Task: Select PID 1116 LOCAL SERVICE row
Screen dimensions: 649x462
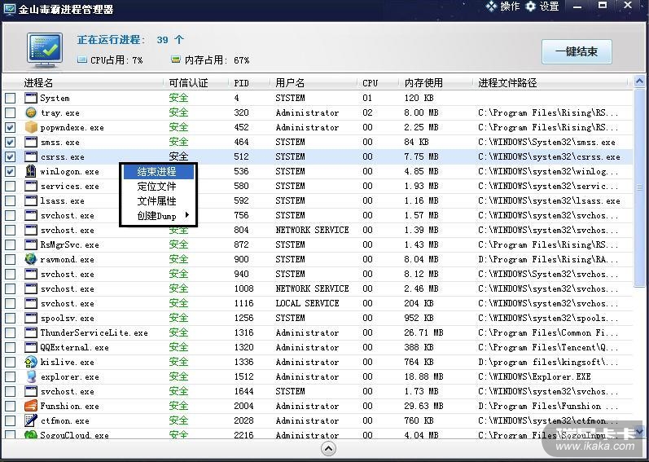Action: [318, 303]
